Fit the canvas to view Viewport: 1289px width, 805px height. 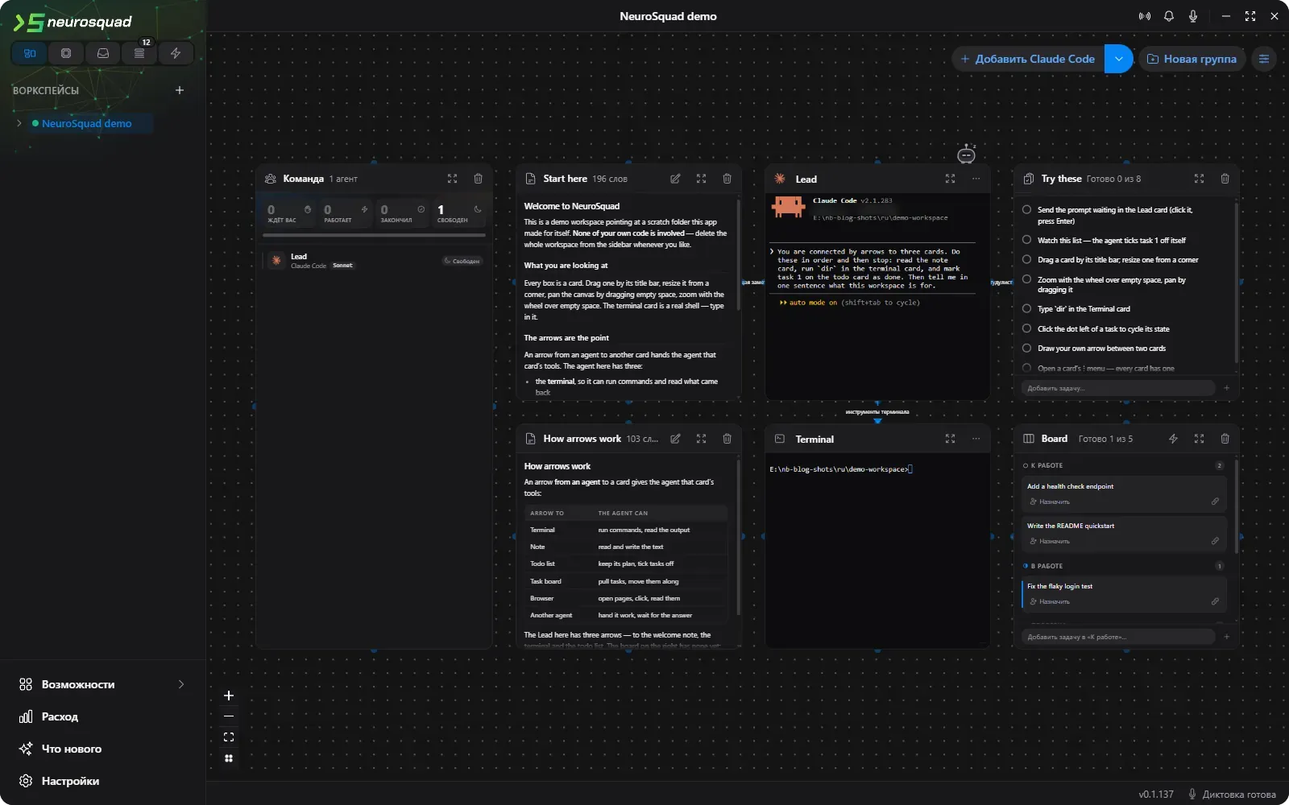(x=229, y=737)
